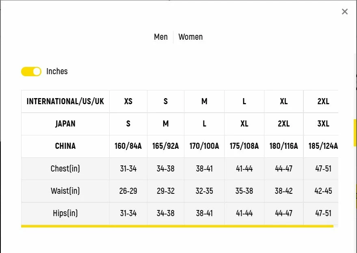This screenshot has width=357, height=253.
Task: Select the 38-42 waist measurement cell
Action: click(283, 191)
